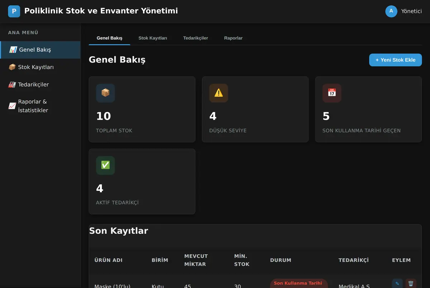Click the Son Kullanma Tarihi status badge
Screen dimensions: 430x288
coord(298,283)
